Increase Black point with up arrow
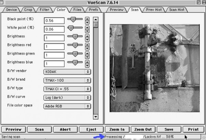 [x=87, y=19]
